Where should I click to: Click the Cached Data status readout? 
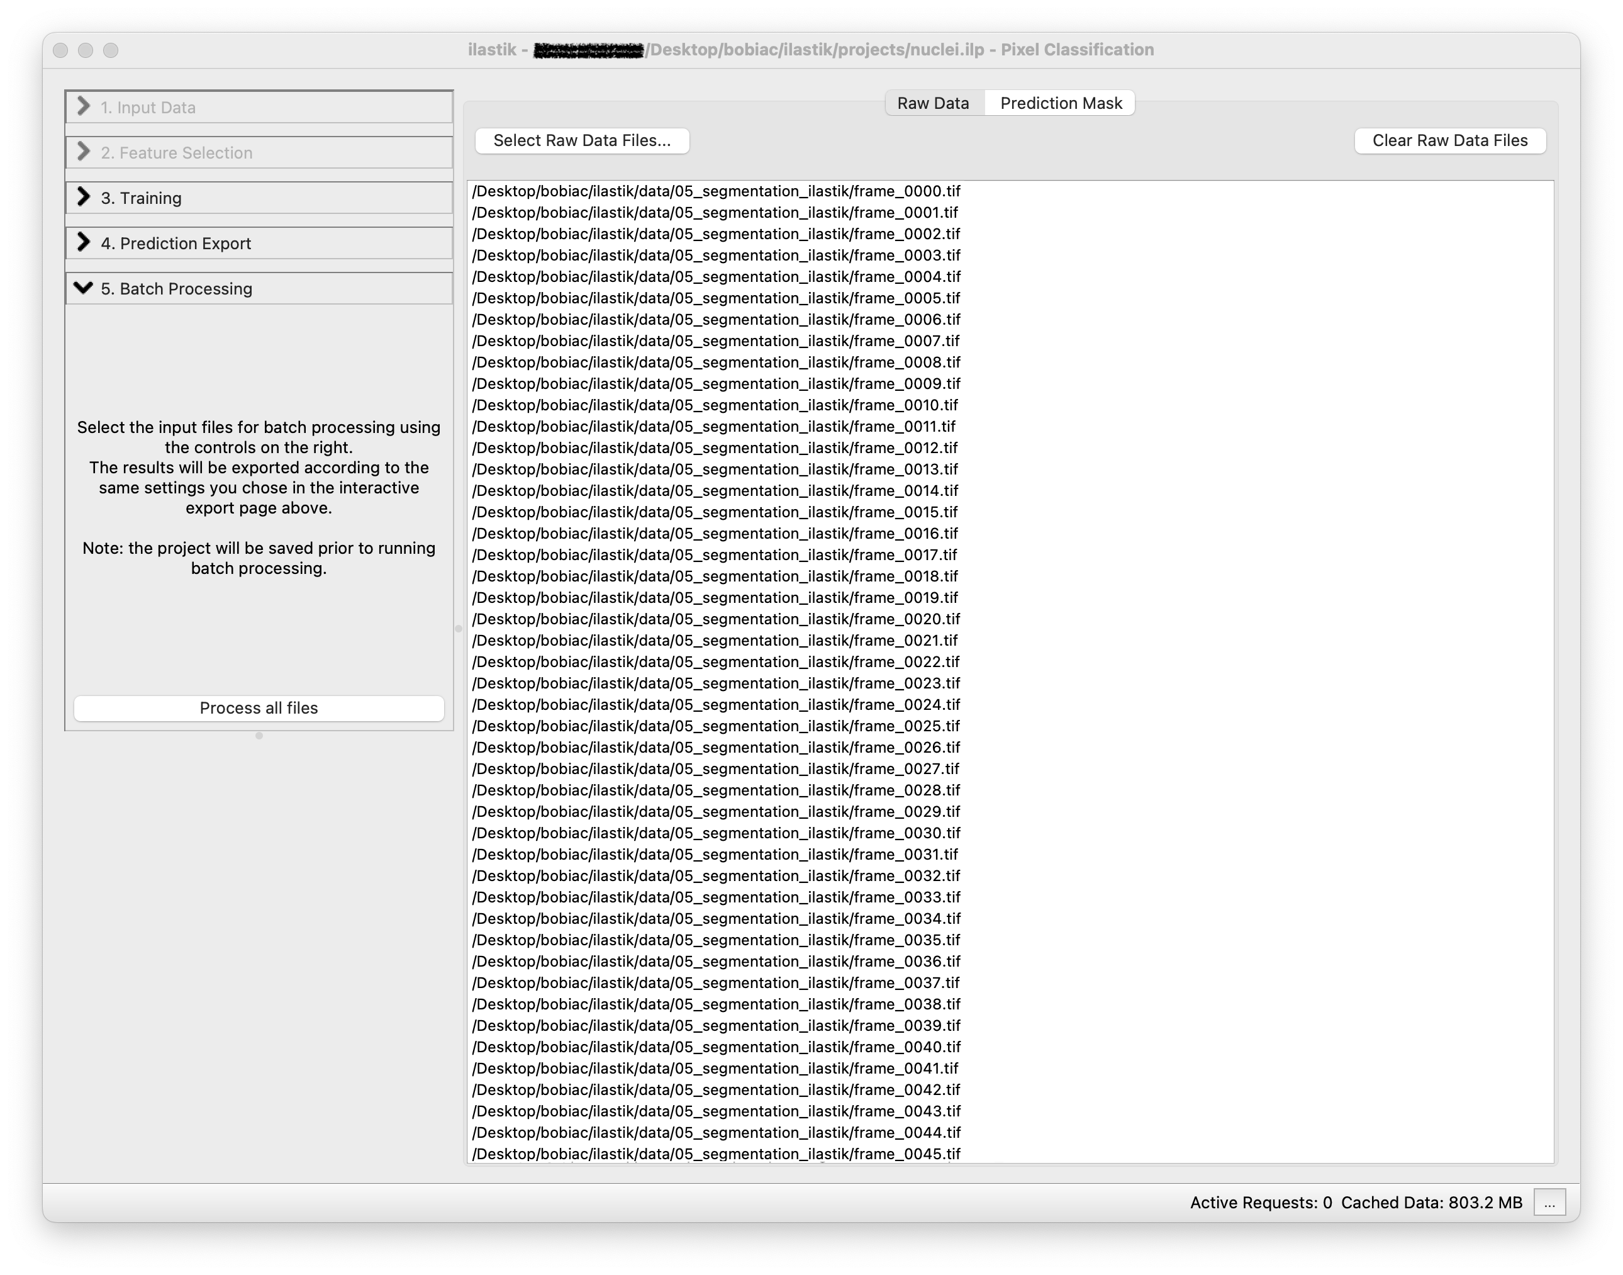coord(1431,1203)
